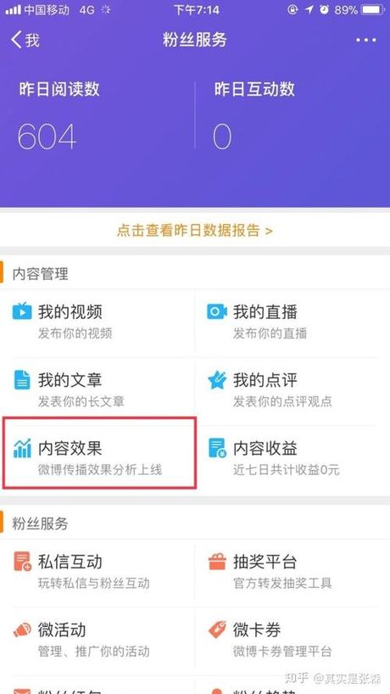Tap the 昨日互动数 0 figure

222,137
